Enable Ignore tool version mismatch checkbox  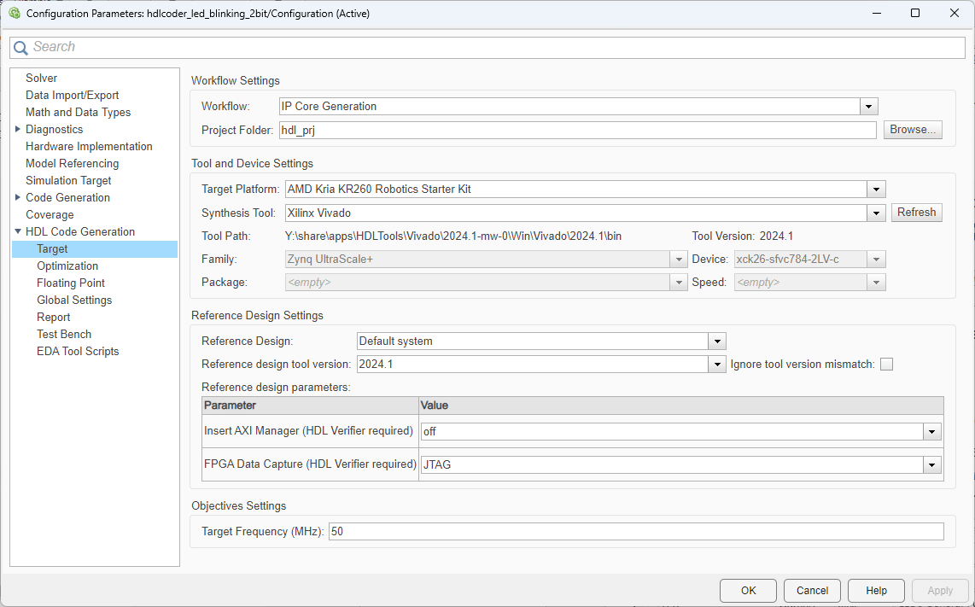[x=886, y=365]
